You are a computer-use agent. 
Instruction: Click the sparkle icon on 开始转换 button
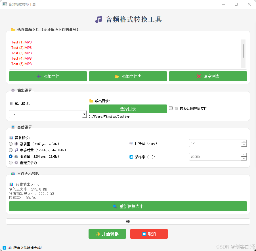[x=98, y=234]
